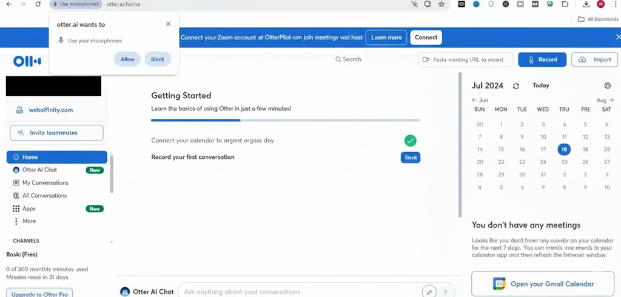
Task: Allow microphone access for otter.ai
Action: click(x=127, y=59)
